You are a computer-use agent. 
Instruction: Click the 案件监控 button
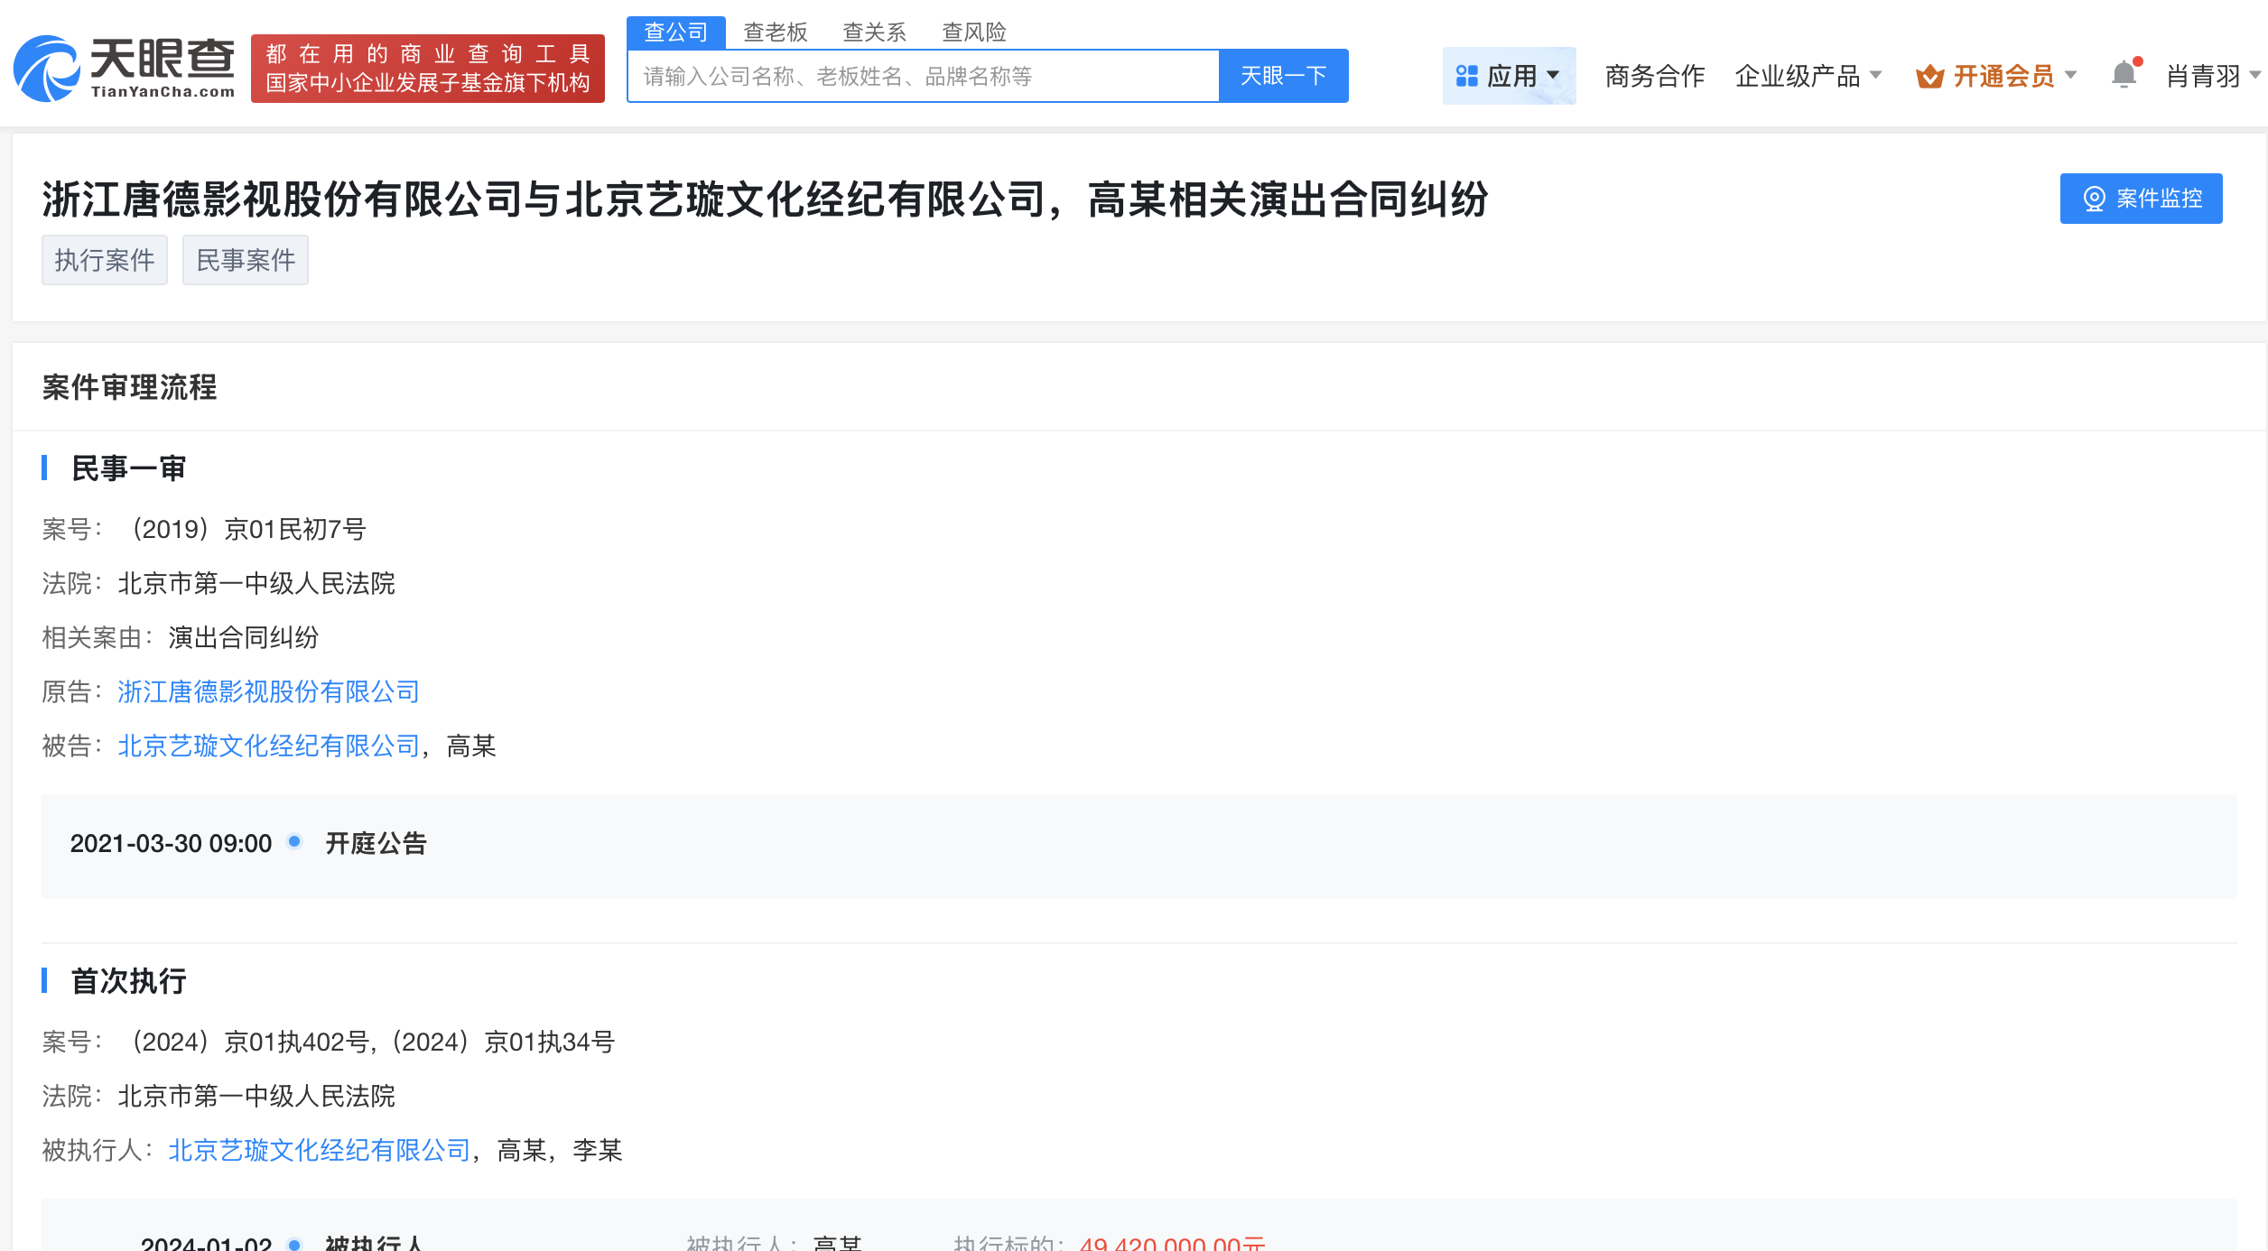(2142, 199)
